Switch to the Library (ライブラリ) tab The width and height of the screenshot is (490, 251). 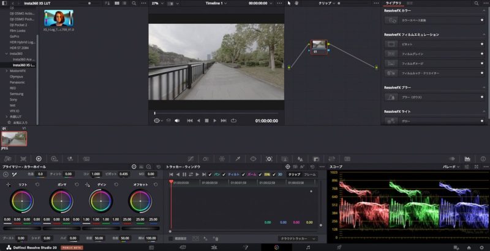(x=393, y=3)
